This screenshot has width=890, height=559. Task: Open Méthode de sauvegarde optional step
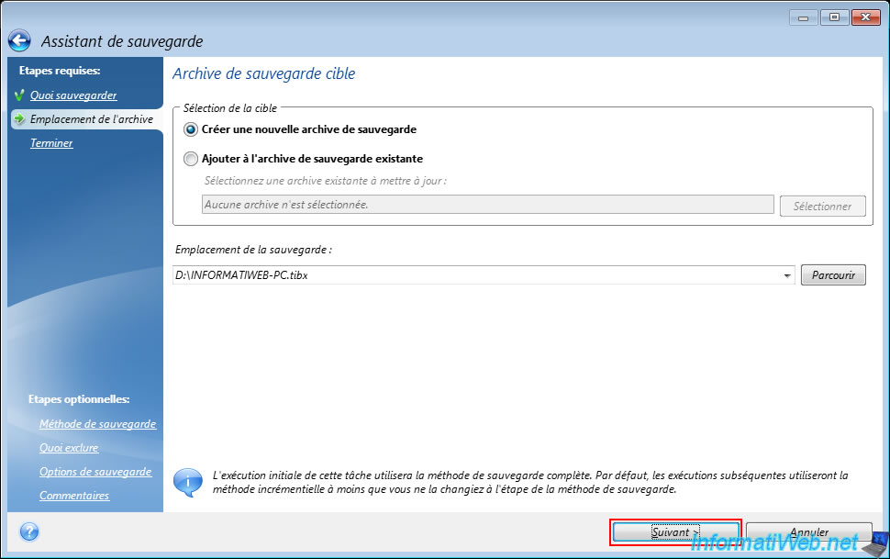pos(97,424)
